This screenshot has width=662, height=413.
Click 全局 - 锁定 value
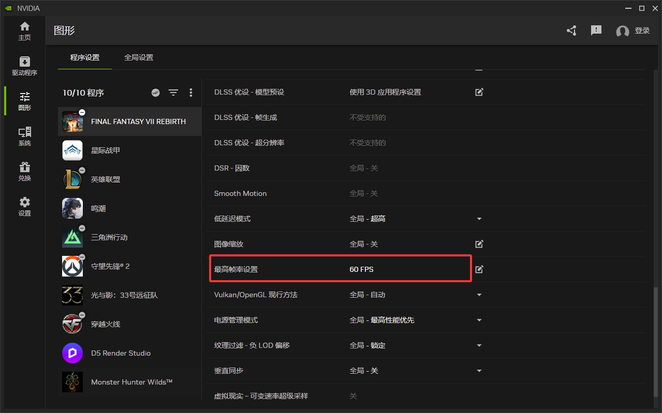tap(367, 345)
